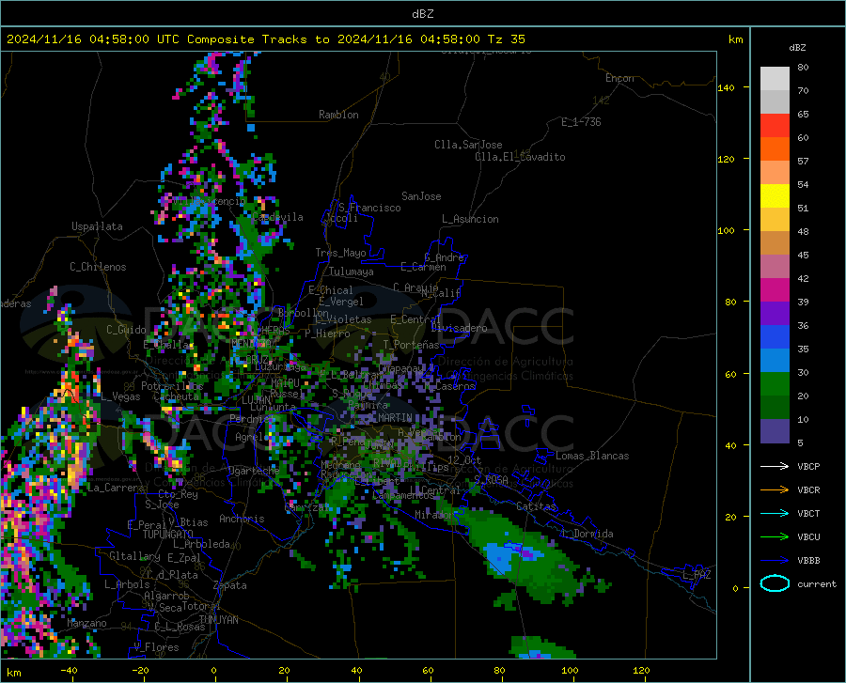The image size is (846, 683).
Task: Click the L_Vegas place label
Action: [x=120, y=396]
